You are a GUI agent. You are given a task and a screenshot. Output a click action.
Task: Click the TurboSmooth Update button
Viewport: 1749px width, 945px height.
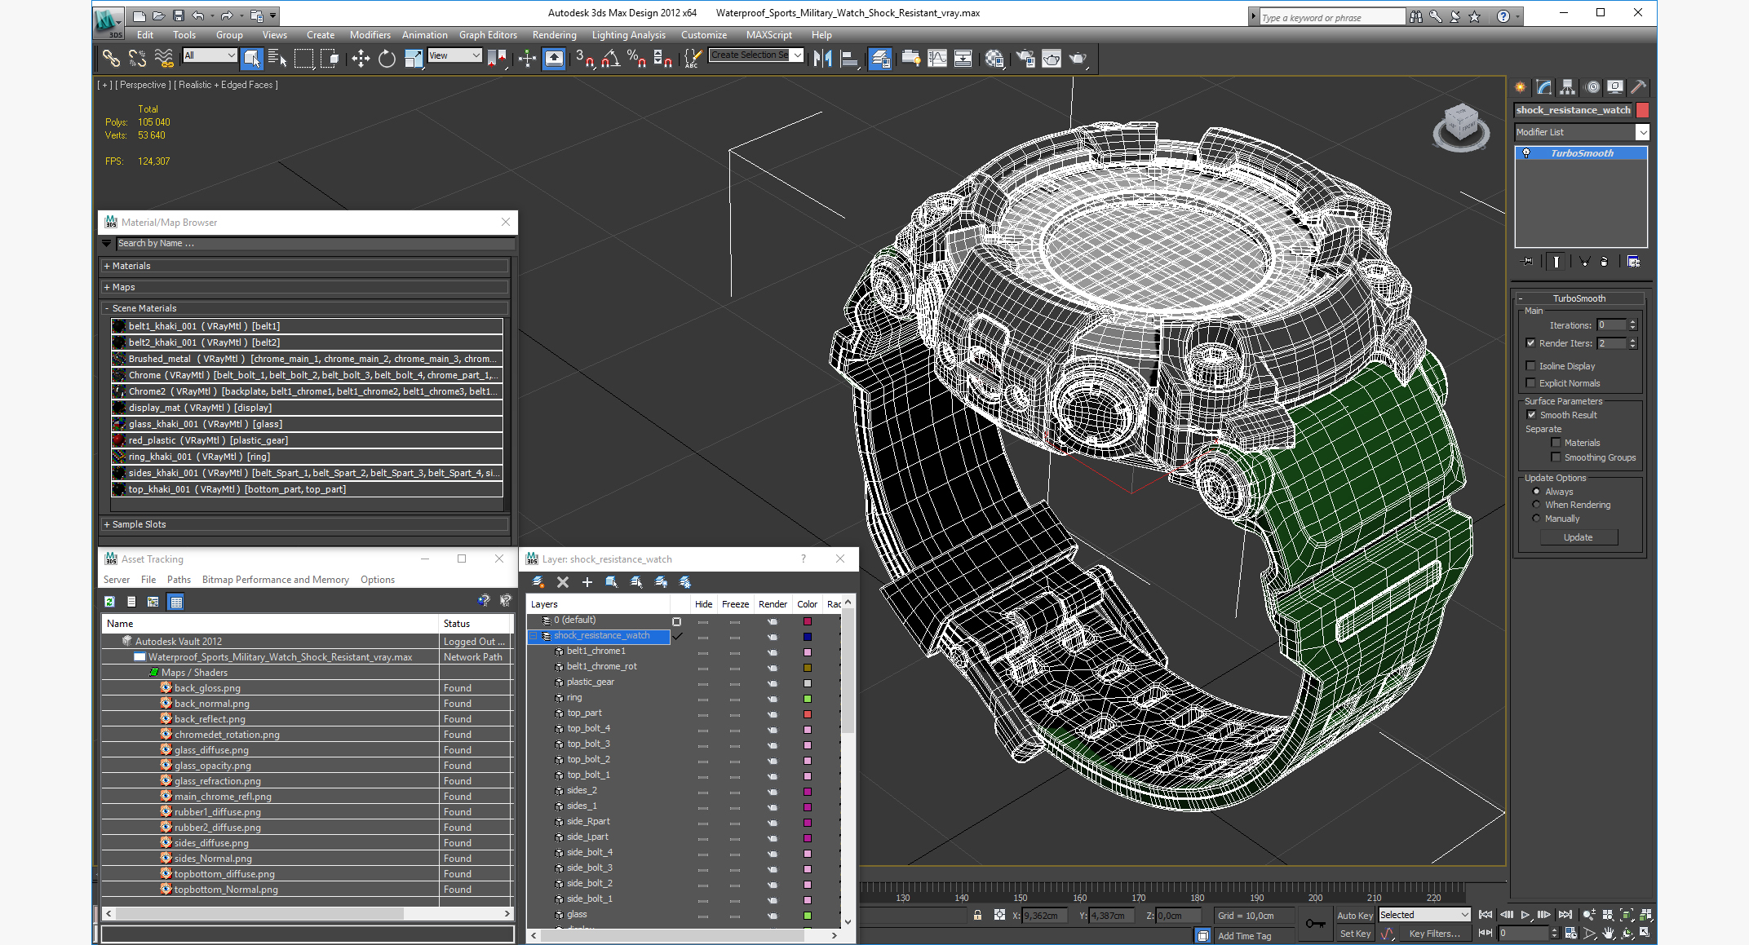(1578, 537)
